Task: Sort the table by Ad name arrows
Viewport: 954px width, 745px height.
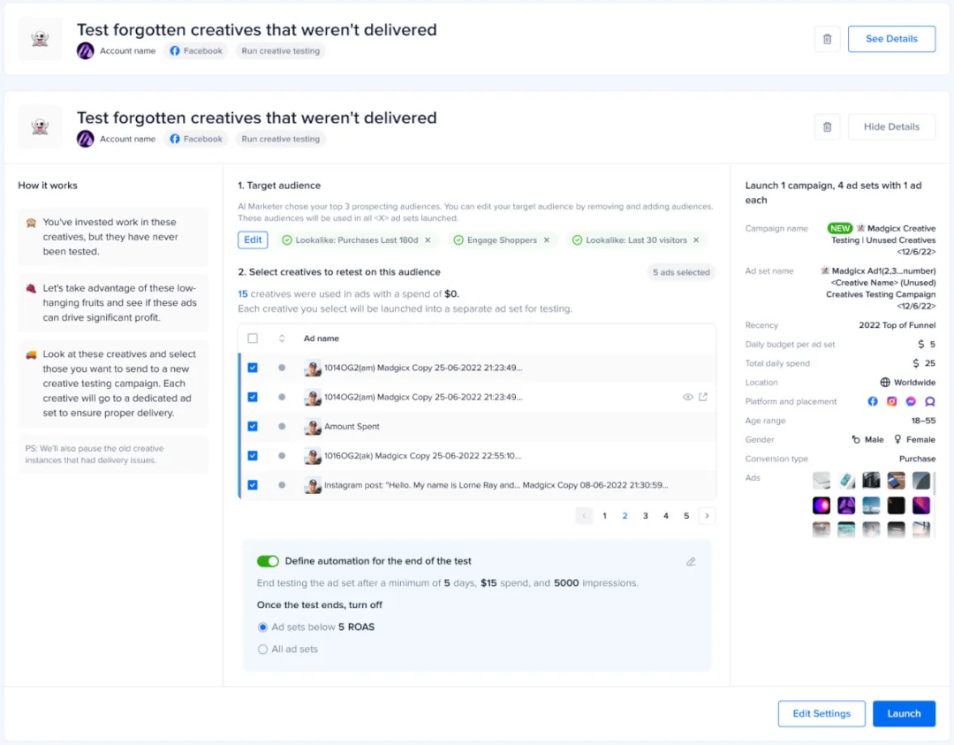Action: (x=282, y=338)
